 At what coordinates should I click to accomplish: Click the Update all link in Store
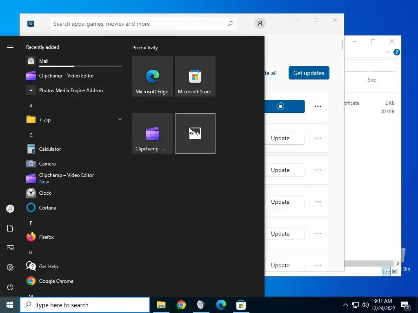pos(271,73)
